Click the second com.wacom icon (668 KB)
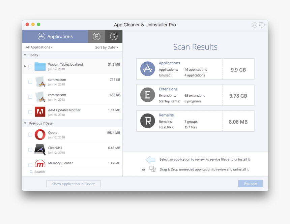The image size is (290, 224). pos(40,97)
